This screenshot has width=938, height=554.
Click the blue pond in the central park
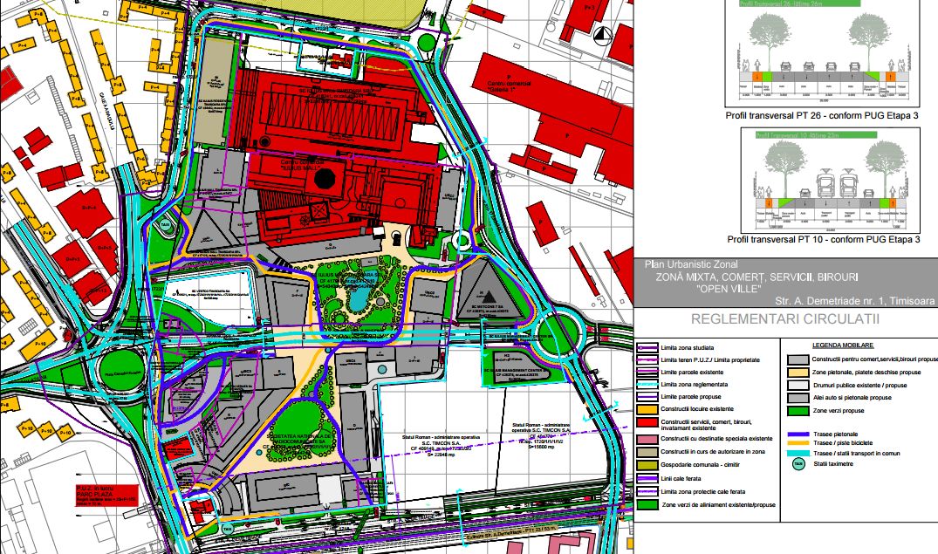[358, 300]
